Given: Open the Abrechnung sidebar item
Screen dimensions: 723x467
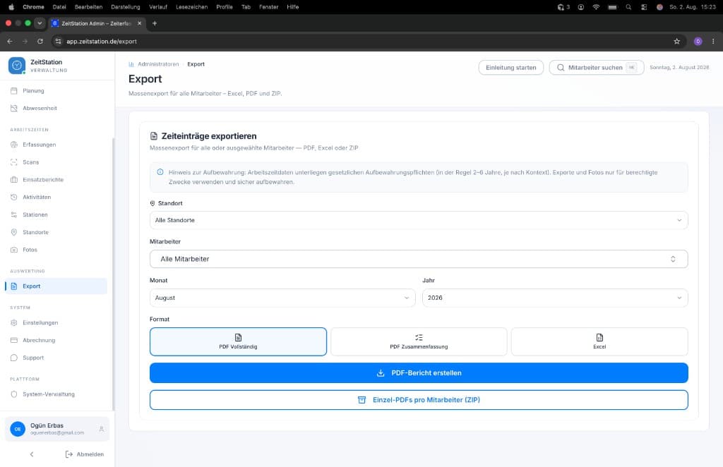Looking at the screenshot, I should coord(56,340).
